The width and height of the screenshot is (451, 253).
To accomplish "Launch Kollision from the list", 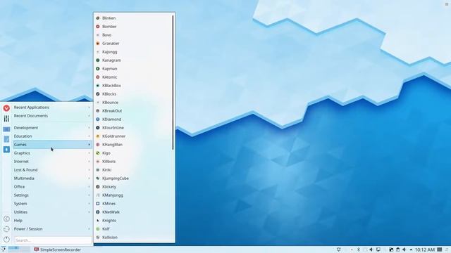I will click(x=133, y=238).
